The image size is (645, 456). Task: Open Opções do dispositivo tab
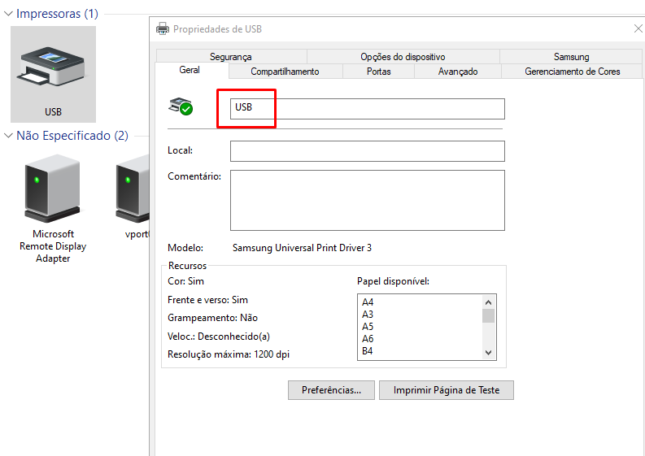(x=403, y=57)
